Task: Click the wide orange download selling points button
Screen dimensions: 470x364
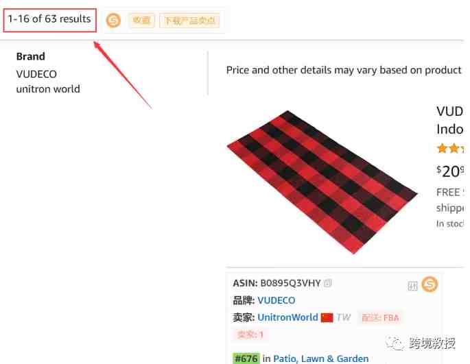Action: (189, 21)
